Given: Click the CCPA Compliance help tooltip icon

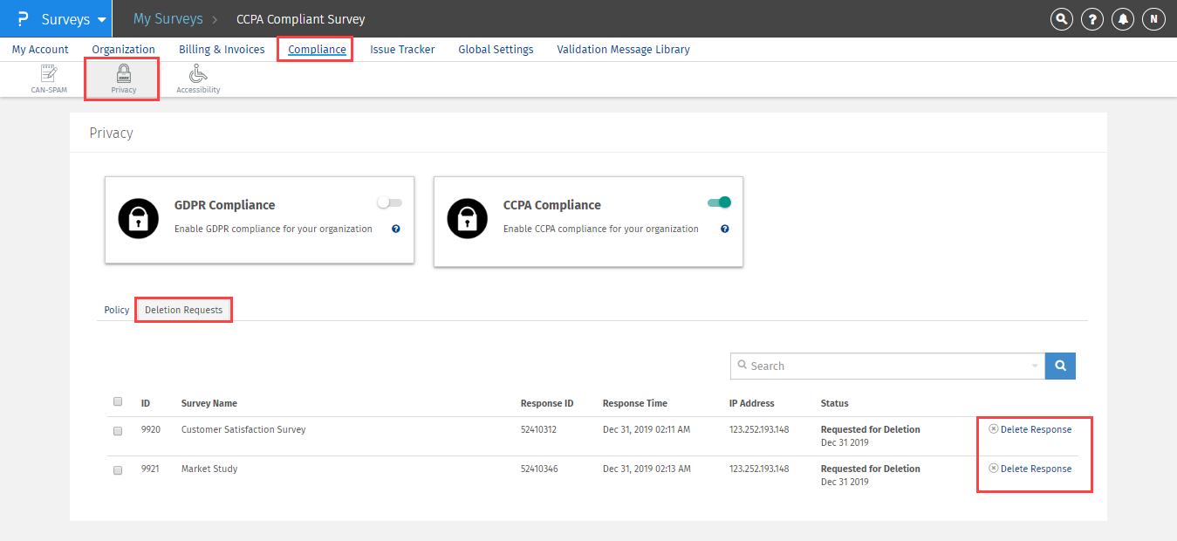Looking at the screenshot, I should pyautogui.click(x=724, y=229).
